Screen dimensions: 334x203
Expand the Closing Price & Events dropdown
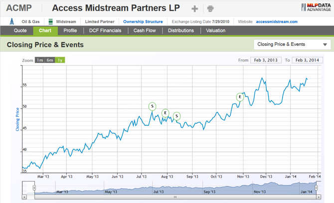click(292, 44)
